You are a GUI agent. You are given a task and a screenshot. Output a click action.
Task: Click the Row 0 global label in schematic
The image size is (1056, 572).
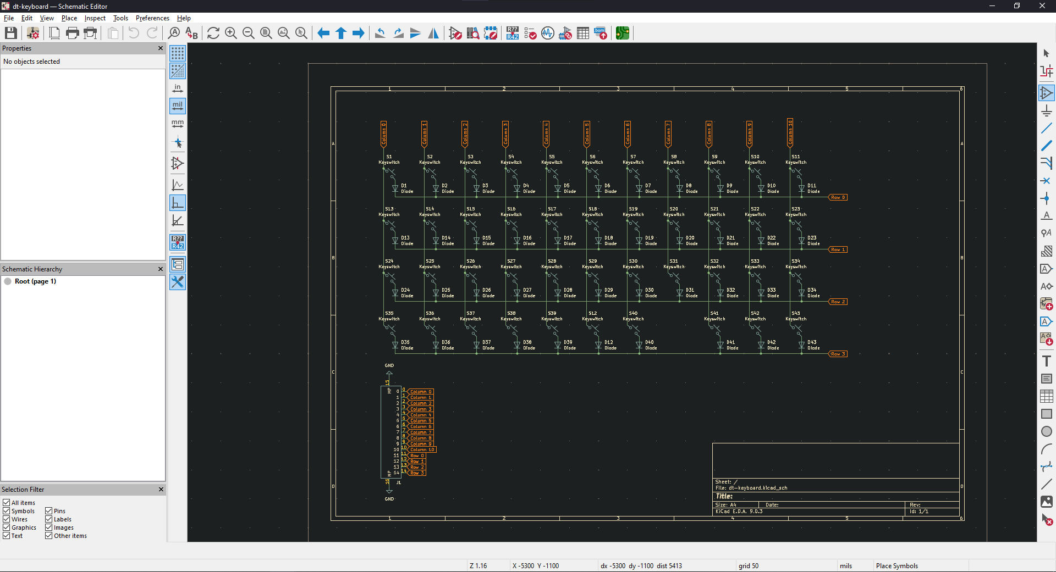tap(838, 197)
